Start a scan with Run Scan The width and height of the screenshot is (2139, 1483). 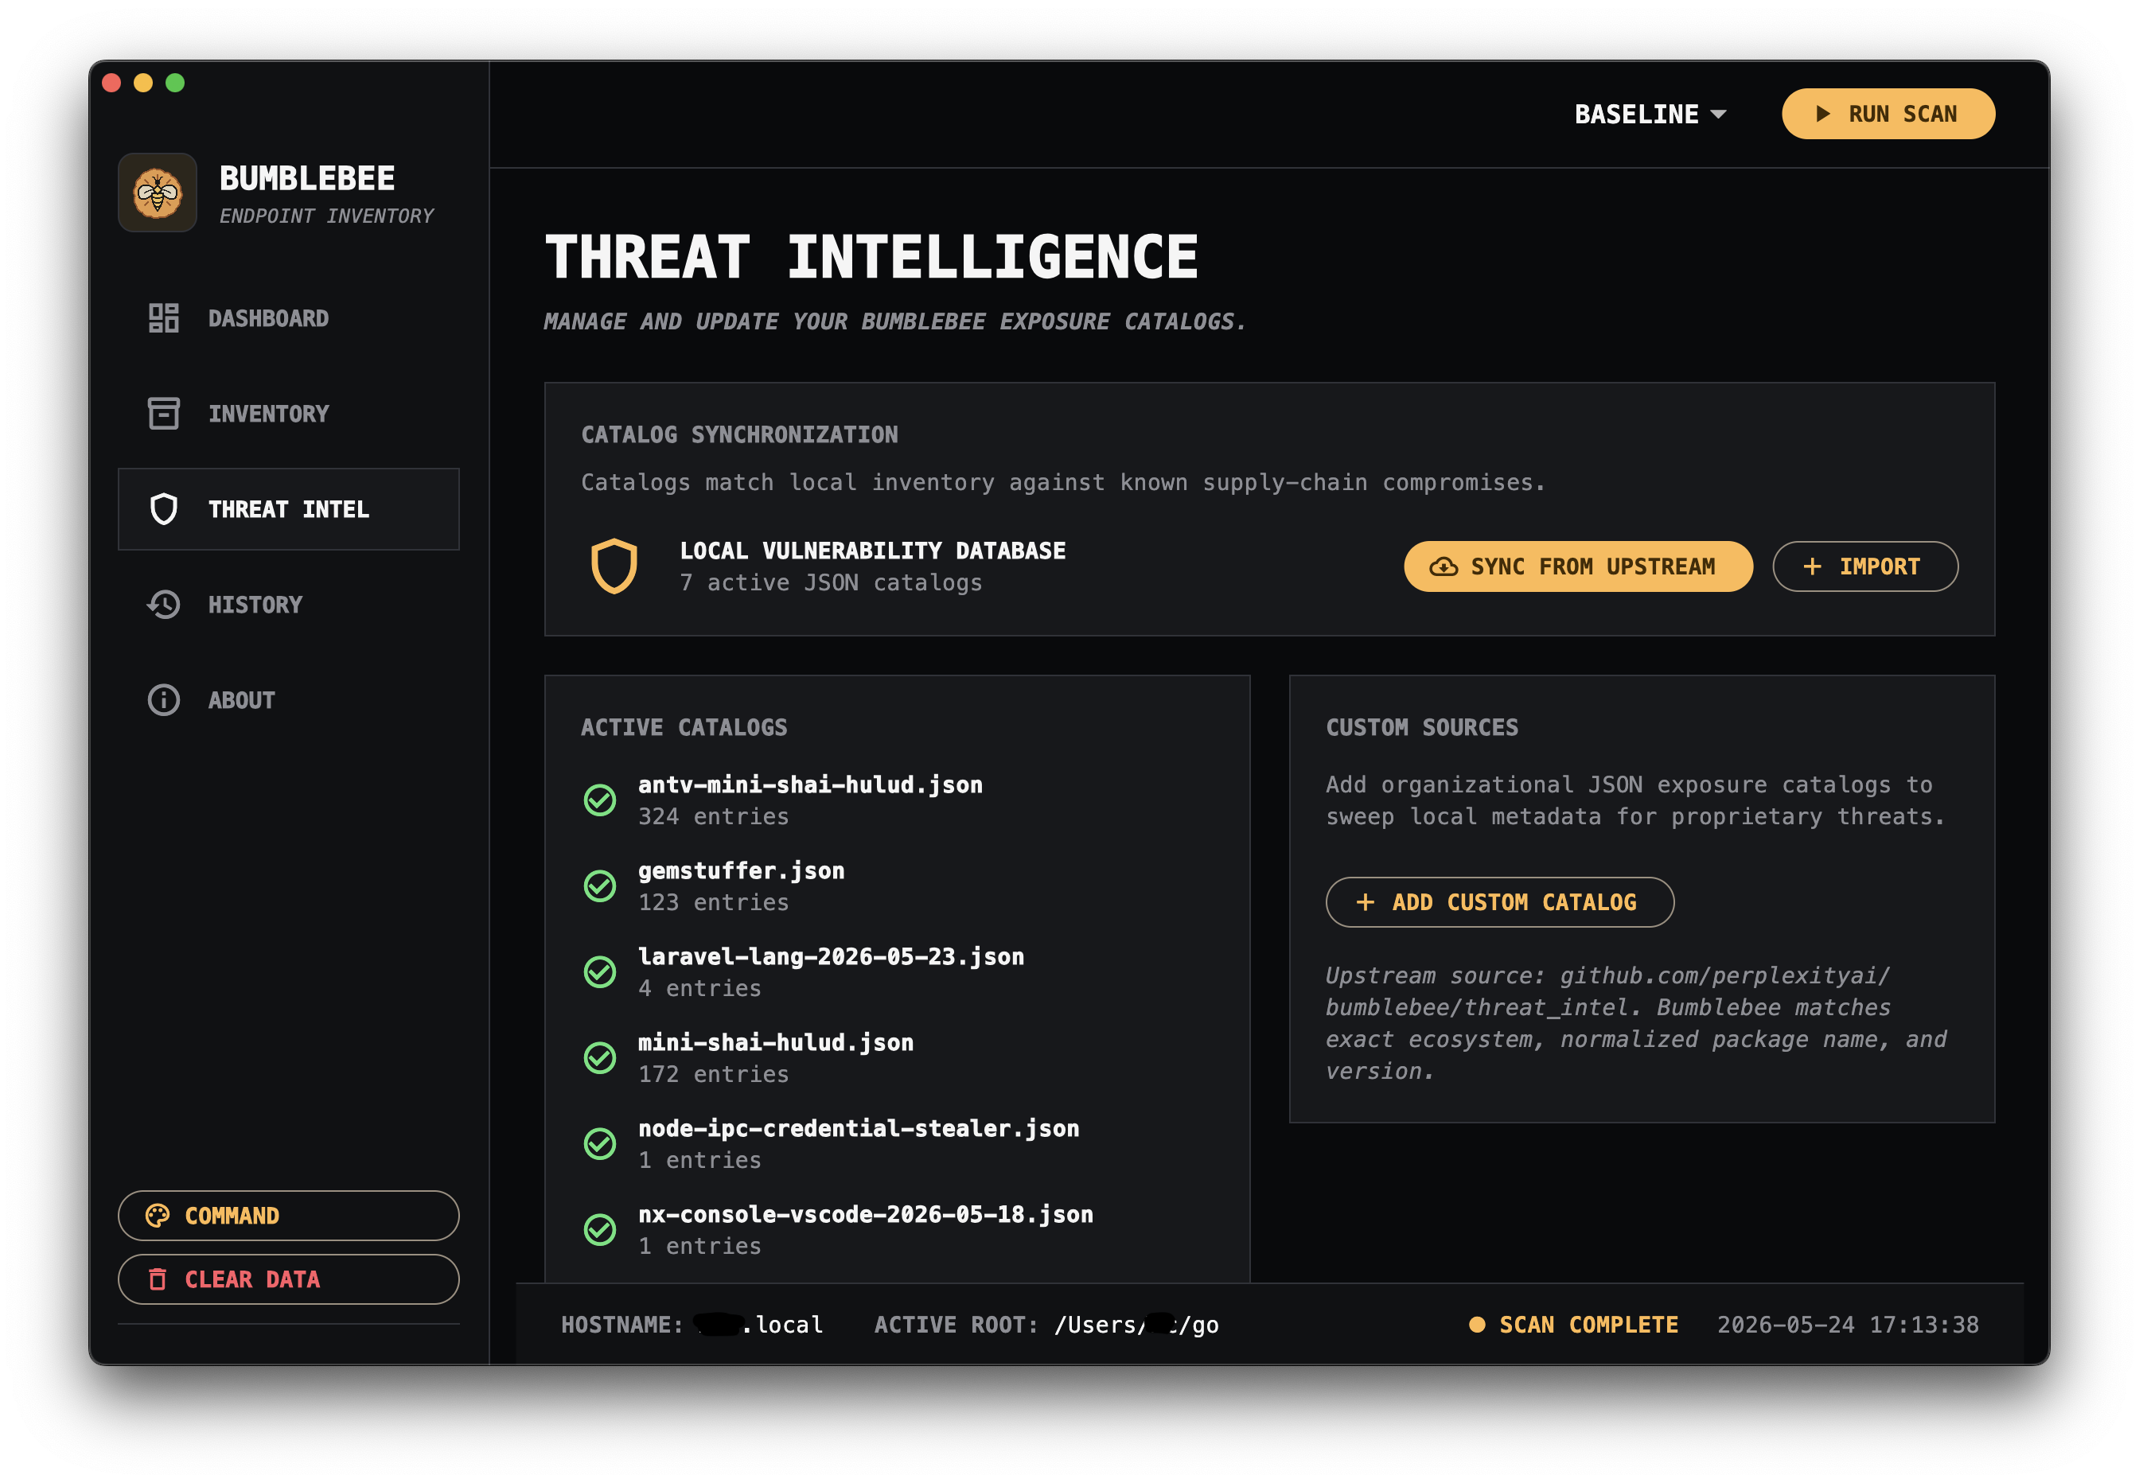click(x=1888, y=113)
